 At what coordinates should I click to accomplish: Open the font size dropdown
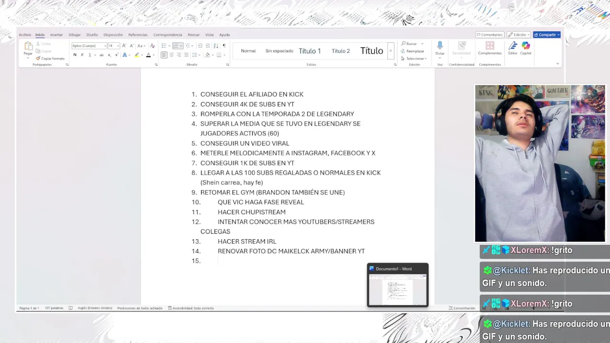(118, 46)
